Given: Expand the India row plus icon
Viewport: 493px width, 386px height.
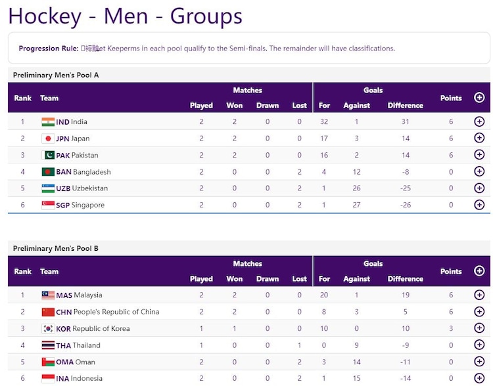Looking at the screenshot, I should (x=479, y=121).
